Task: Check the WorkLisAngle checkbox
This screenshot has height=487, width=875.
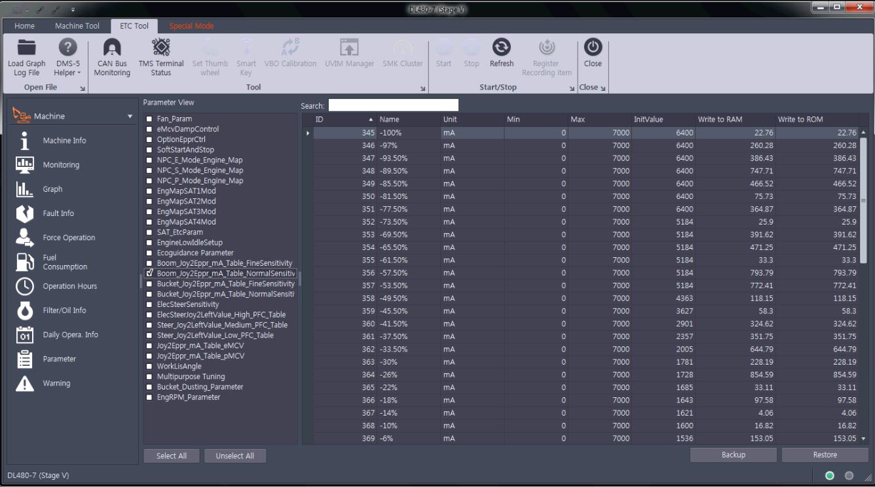Action: 150,367
